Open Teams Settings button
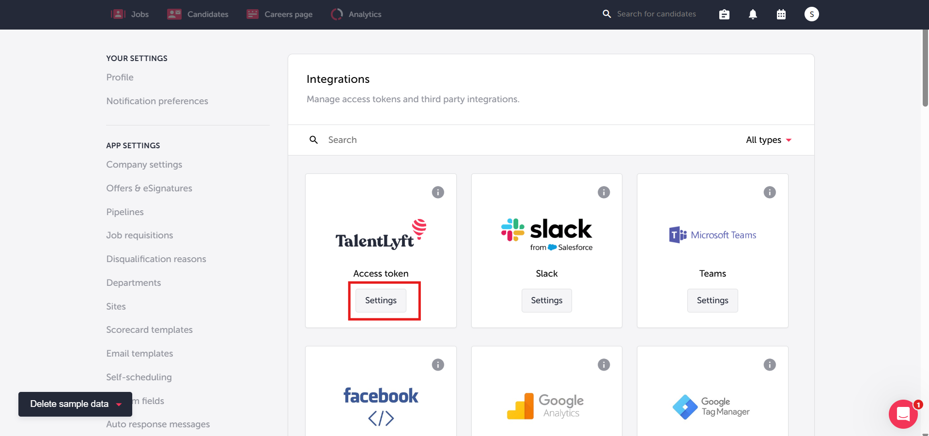Viewport: 929px width, 436px height. tap(712, 301)
